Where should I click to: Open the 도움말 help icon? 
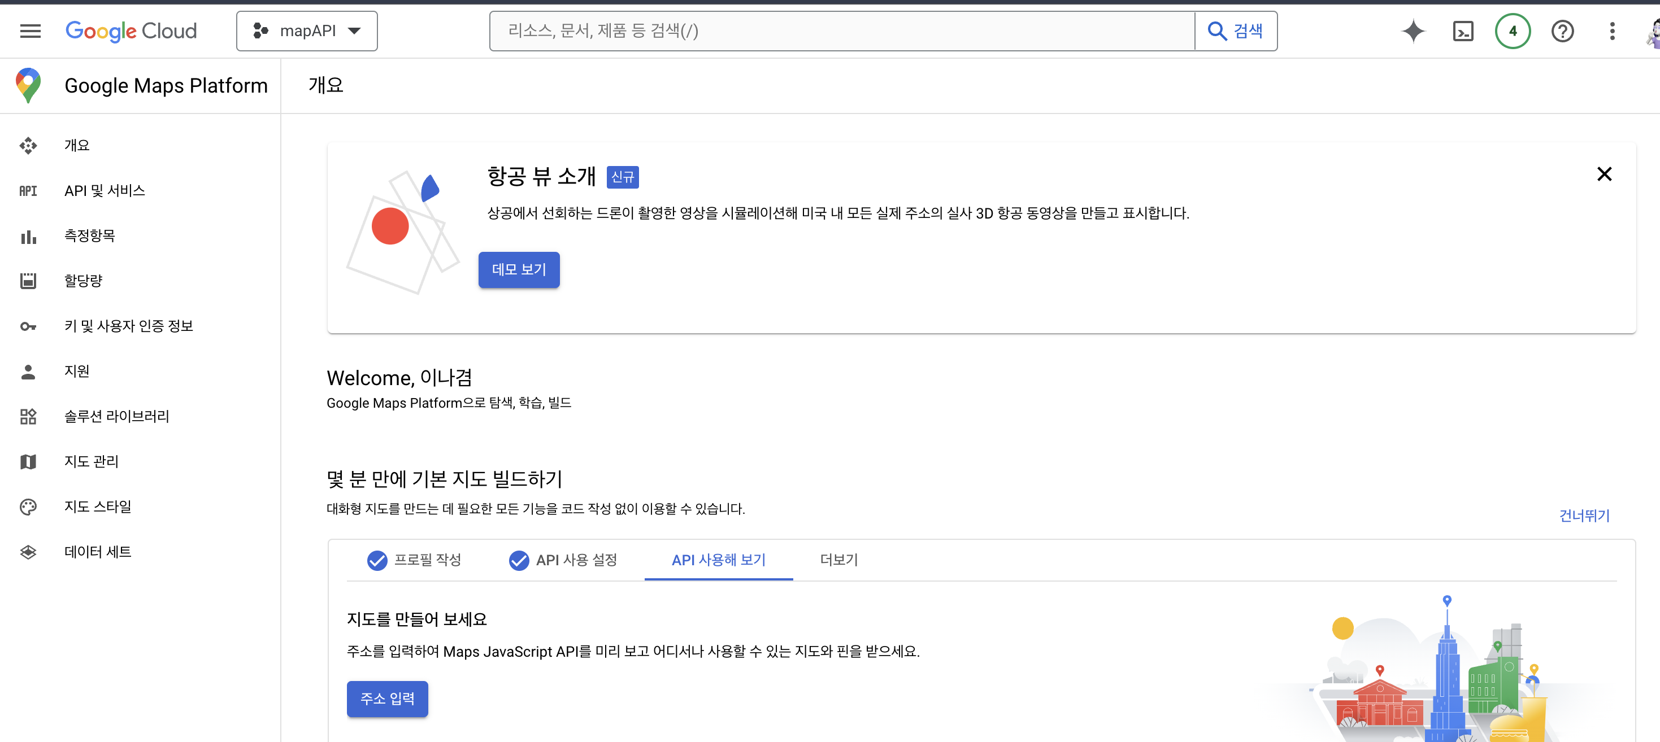[1562, 30]
